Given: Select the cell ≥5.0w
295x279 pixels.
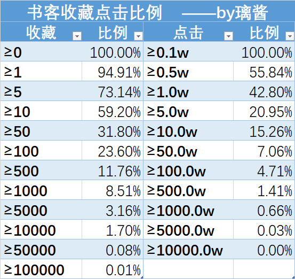Looking at the screenshot, I should coord(188,111).
